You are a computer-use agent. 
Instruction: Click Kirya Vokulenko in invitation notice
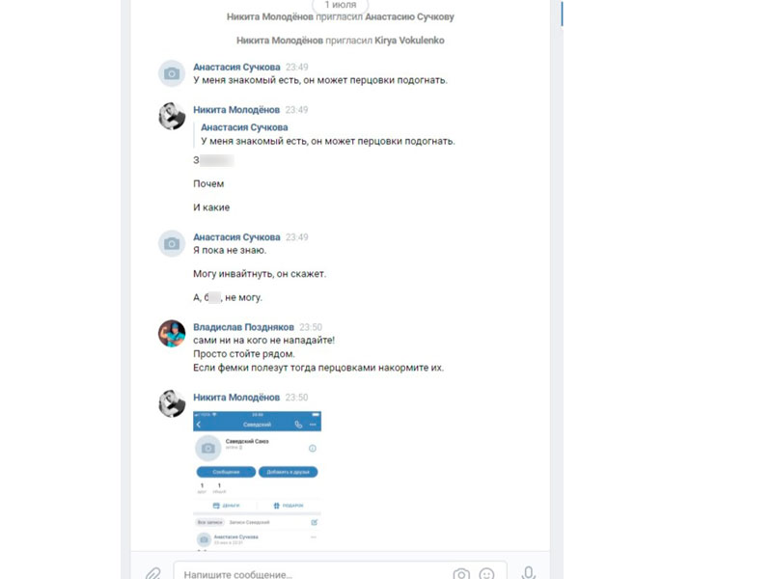[409, 41]
